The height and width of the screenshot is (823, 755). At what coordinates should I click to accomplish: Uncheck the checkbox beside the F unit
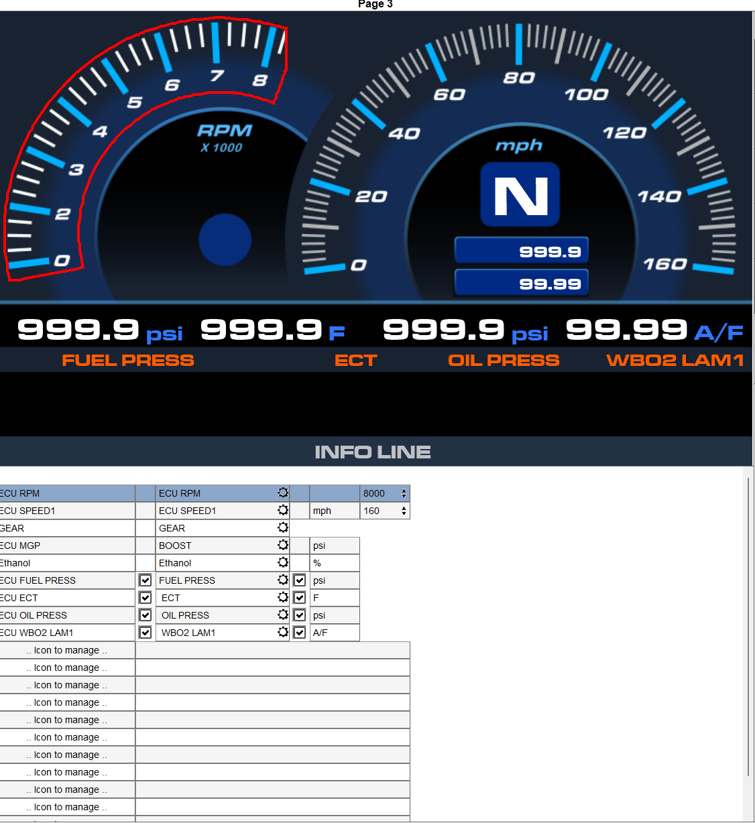(300, 598)
